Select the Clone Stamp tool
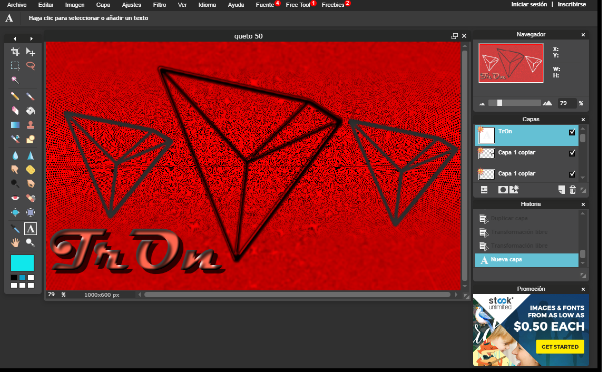608x372 pixels. 30,125
